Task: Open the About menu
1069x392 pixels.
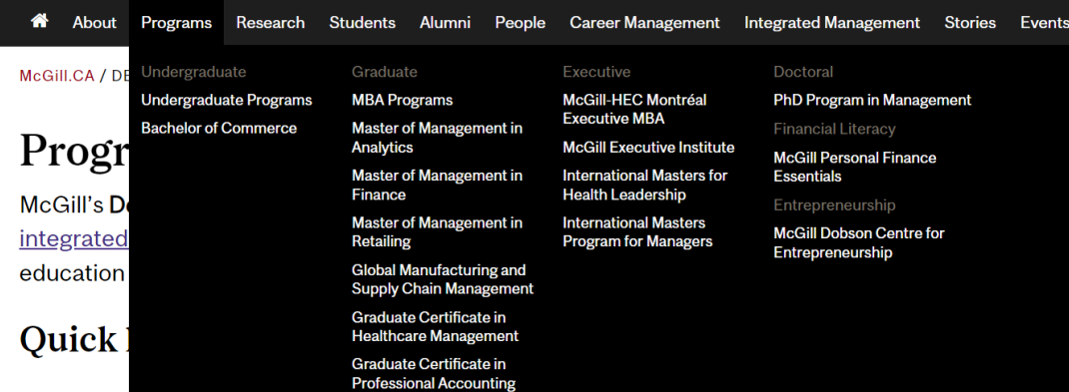Action: click(x=94, y=23)
